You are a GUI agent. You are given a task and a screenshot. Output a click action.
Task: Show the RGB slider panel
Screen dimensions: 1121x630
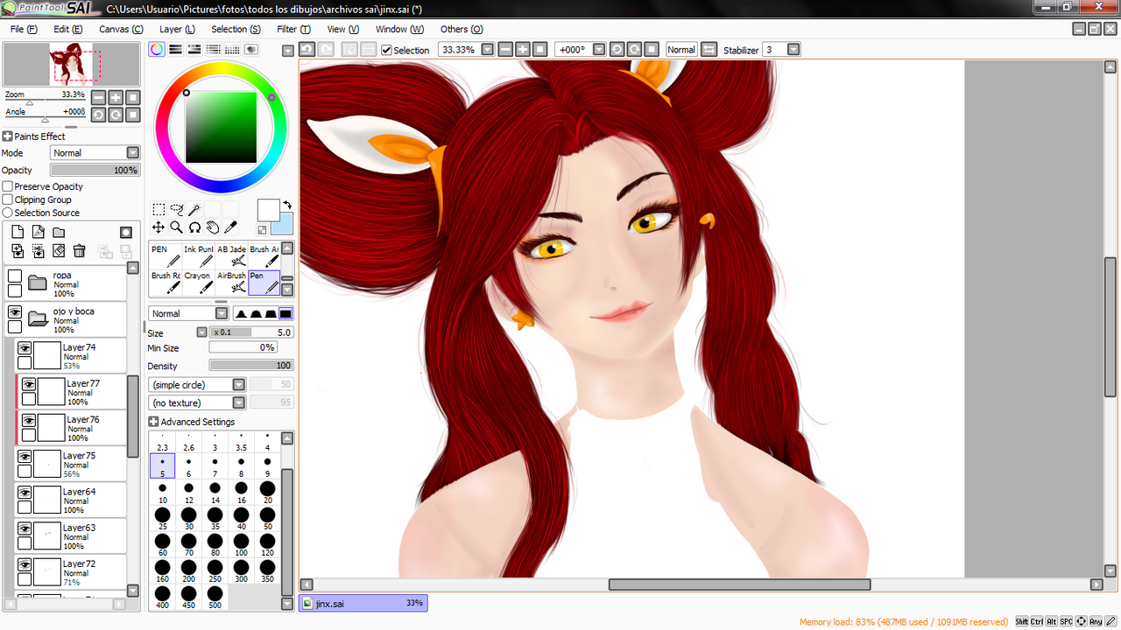click(x=175, y=50)
